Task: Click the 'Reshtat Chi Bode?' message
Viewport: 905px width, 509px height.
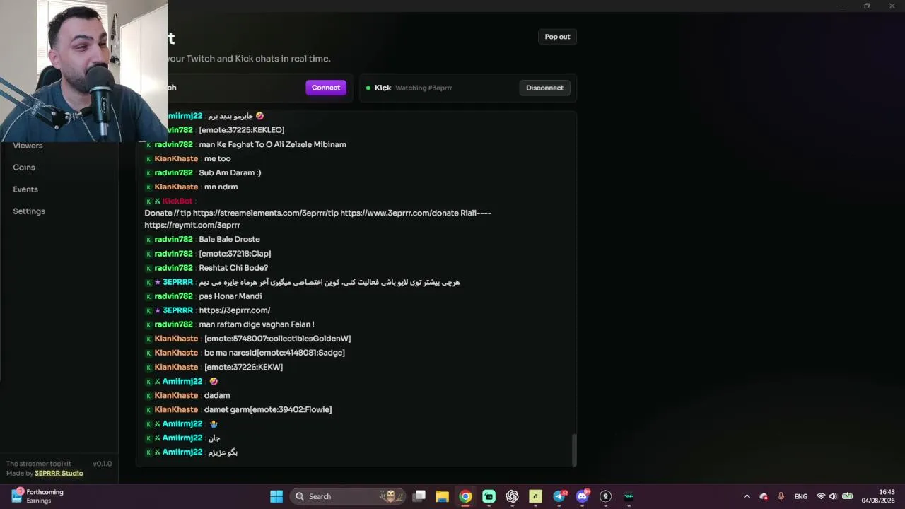Action: 233,268
